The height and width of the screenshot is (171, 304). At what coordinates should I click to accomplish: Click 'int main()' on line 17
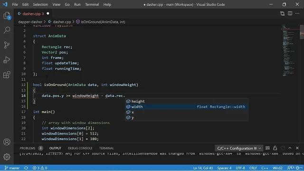[x=44, y=112]
